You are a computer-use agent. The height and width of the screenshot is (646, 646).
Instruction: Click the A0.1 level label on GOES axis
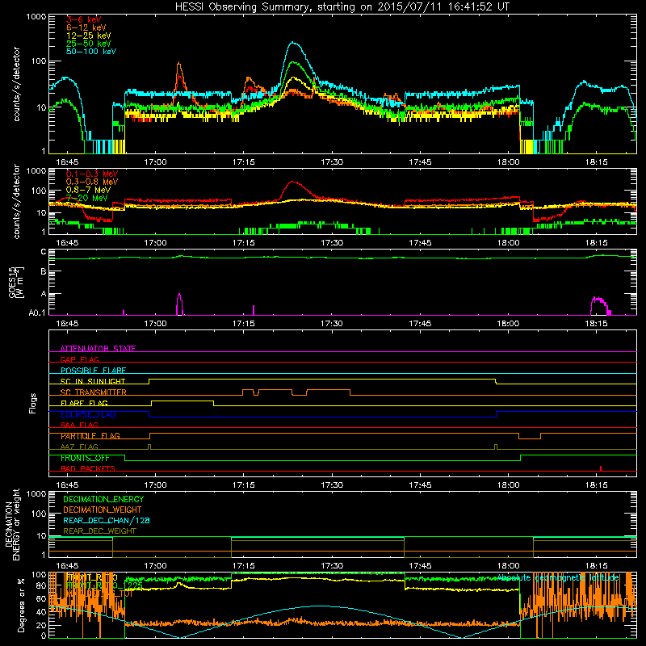tap(37, 313)
